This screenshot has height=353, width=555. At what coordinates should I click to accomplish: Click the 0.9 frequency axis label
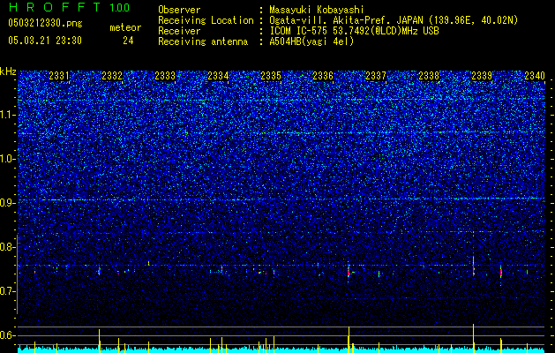point(8,203)
